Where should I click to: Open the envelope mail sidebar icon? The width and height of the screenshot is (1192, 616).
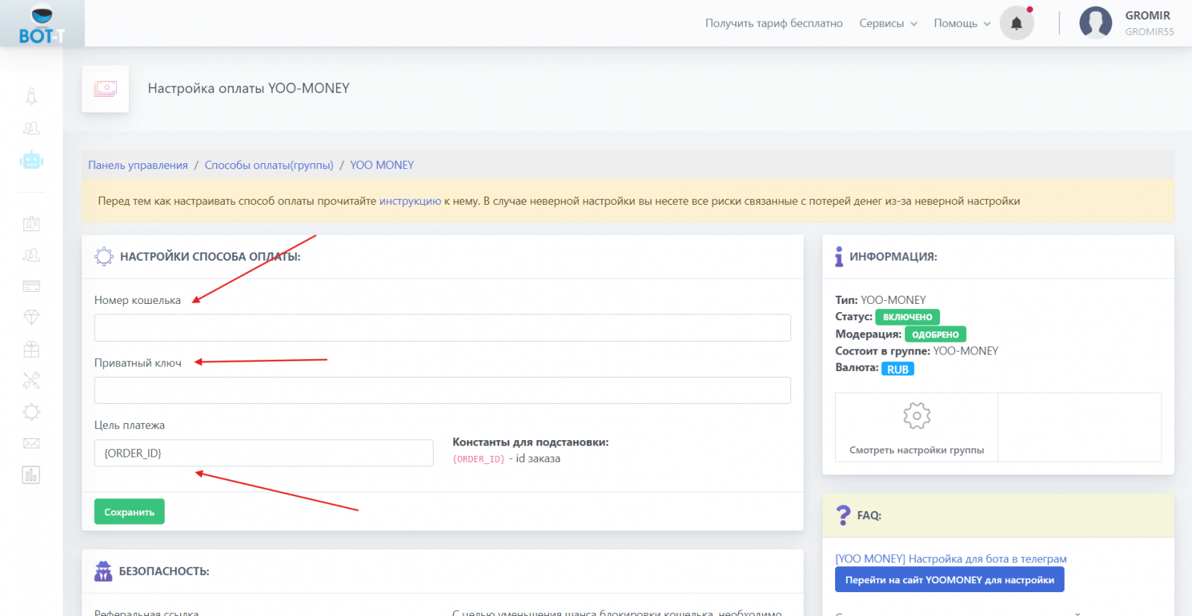[31, 443]
